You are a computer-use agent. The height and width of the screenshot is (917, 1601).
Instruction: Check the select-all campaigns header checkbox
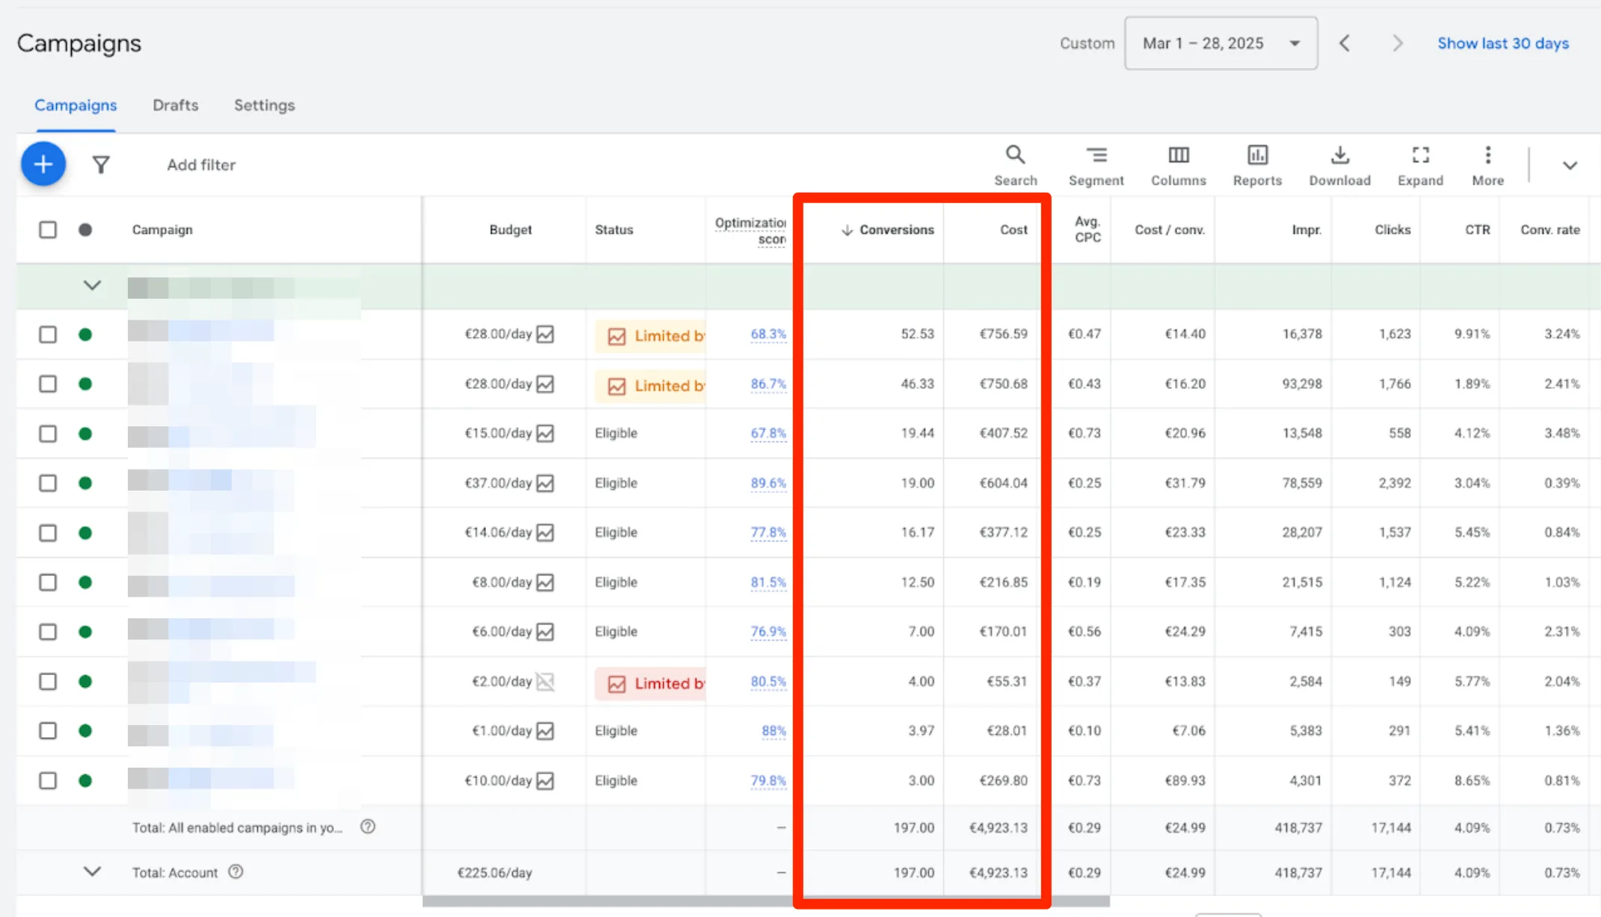pyautogui.click(x=48, y=230)
